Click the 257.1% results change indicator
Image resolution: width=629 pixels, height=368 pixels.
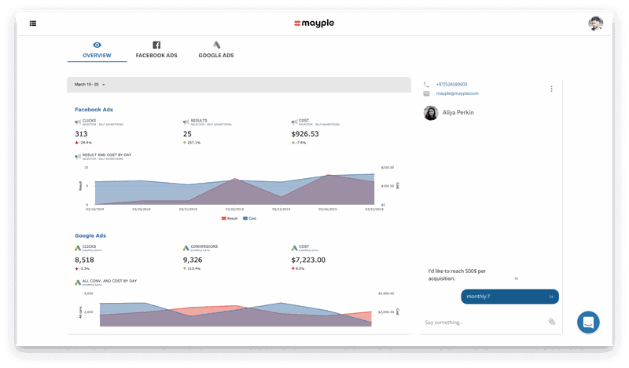coord(192,143)
